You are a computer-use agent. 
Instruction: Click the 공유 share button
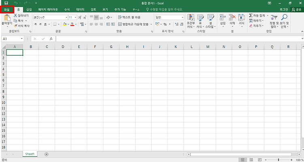coord(297,9)
